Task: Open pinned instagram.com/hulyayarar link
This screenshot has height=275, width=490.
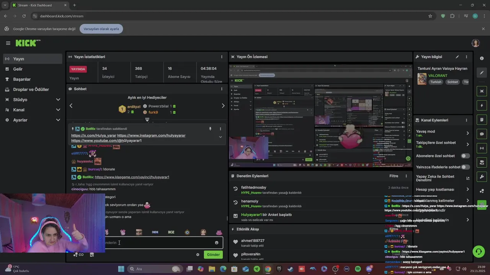Action: (x=151, y=136)
